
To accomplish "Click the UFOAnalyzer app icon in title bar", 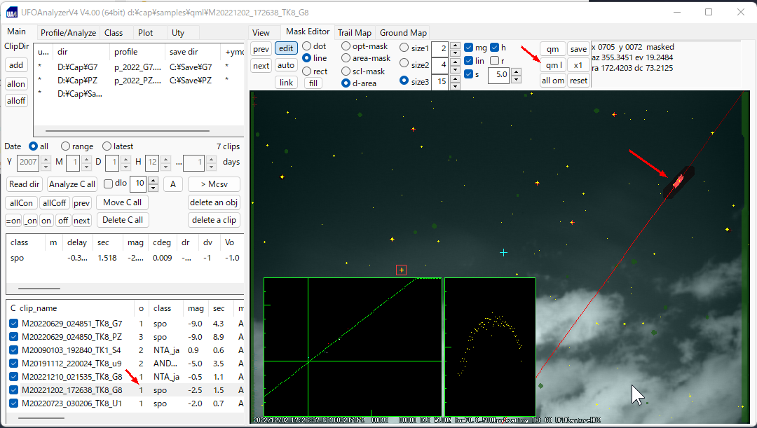I will (x=12, y=13).
